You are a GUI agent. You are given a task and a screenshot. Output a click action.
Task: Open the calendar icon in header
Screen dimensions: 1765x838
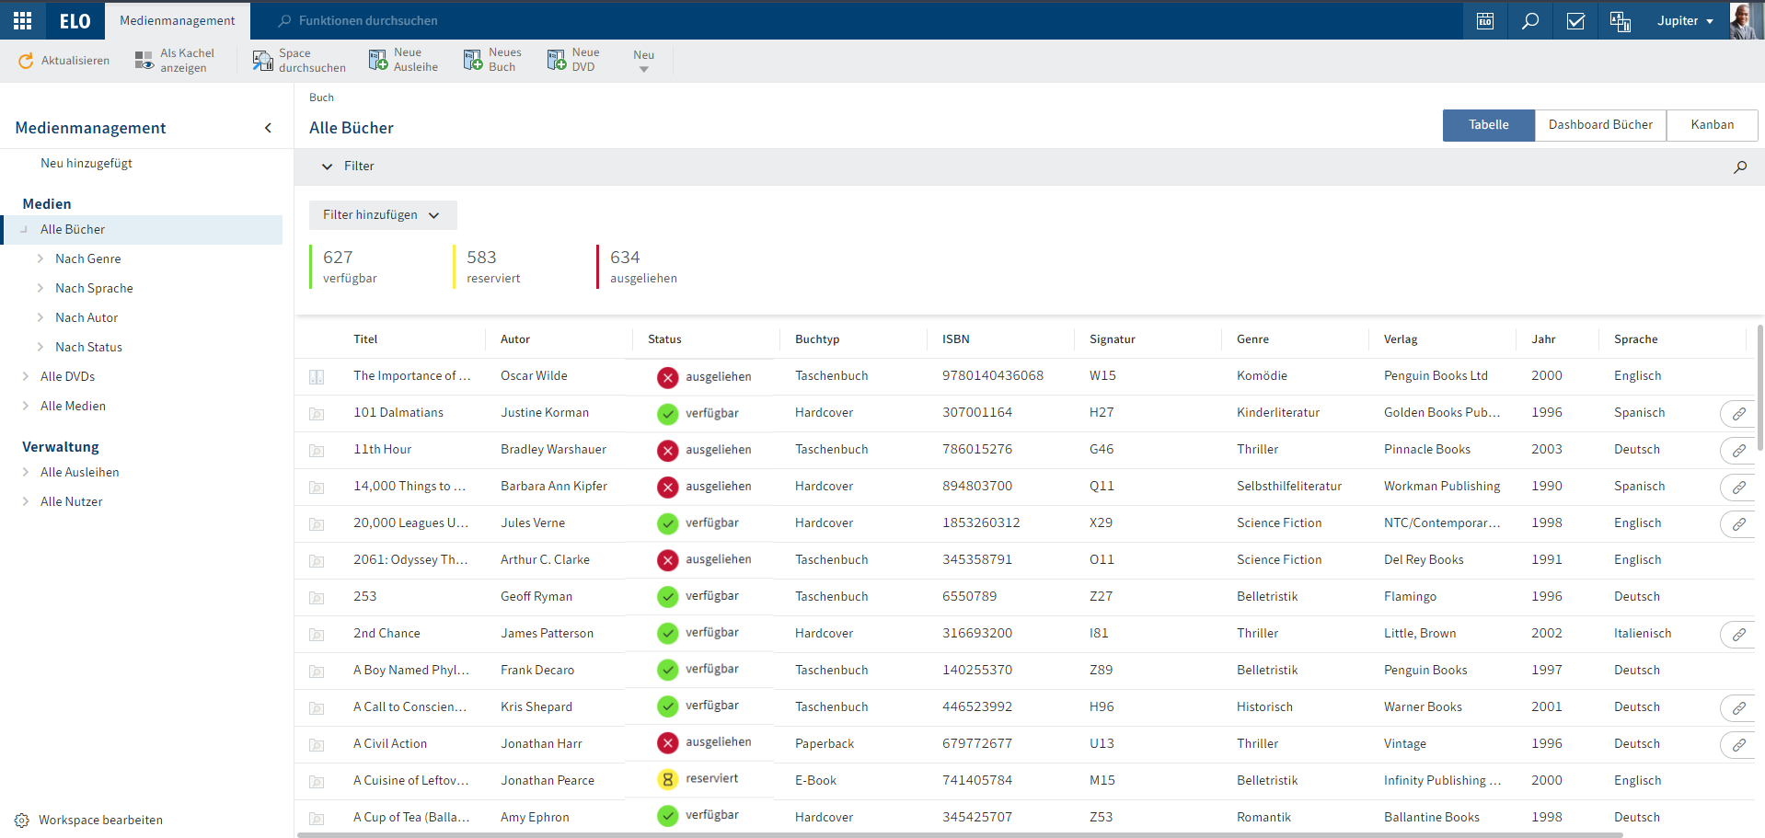point(1485,20)
